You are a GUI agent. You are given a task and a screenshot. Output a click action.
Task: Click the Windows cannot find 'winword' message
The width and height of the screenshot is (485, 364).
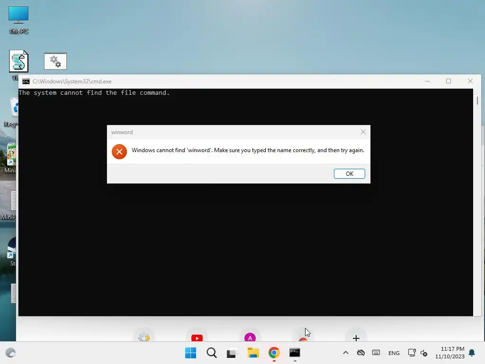pos(248,150)
